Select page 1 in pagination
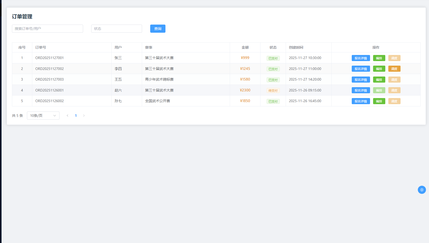Screen dimensions: 429x243 (x=76, y=116)
